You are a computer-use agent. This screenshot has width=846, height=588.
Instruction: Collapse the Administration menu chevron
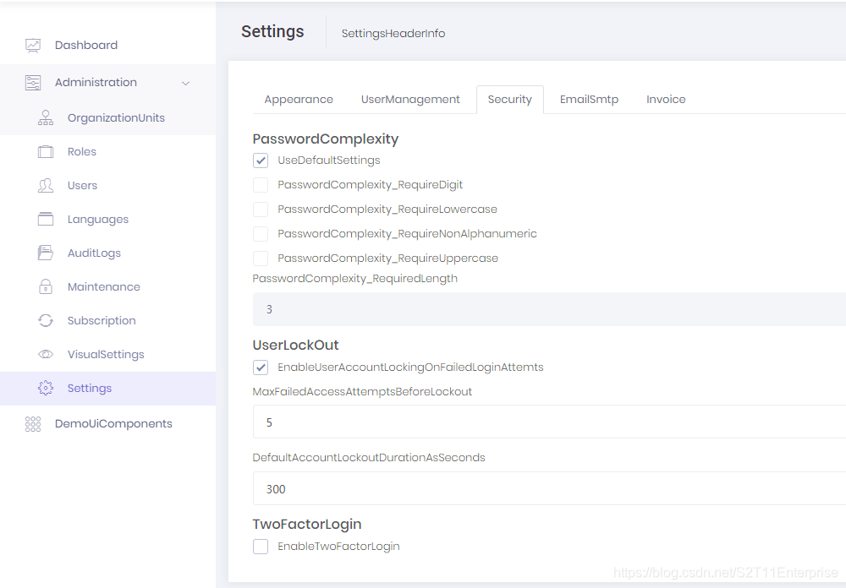click(186, 82)
